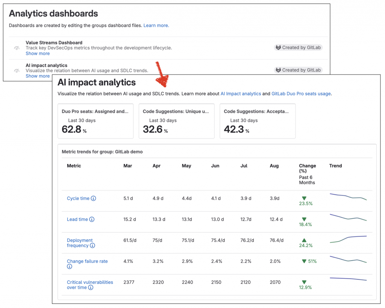Click the Critical vulnerabilities trend sparkline
Viewport: 385px width, 308px height.
coord(348,279)
